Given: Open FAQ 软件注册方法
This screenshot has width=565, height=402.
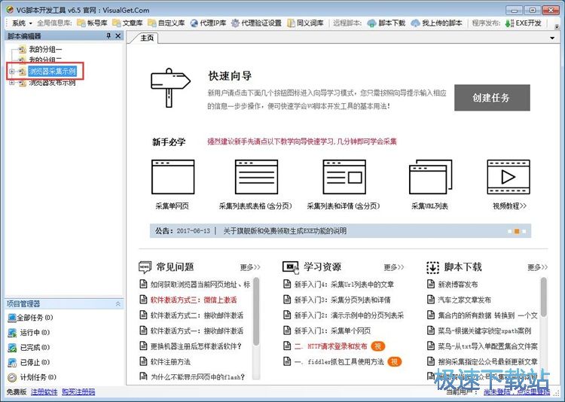Looking at the screenshot, I should (170, 361).
